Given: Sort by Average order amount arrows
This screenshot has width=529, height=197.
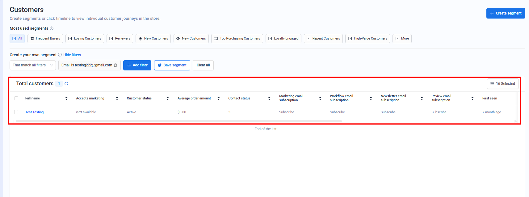Looking at the screenshot, I should 219,98.
